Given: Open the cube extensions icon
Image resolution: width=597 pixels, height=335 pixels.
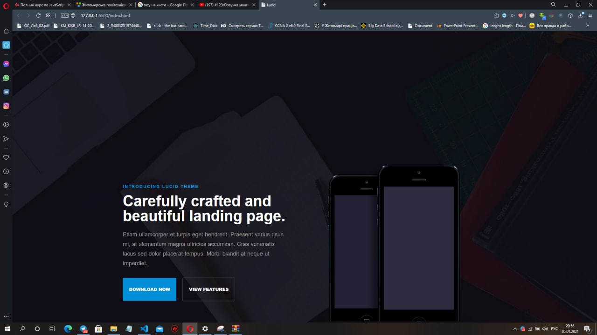Looking at the screenshot, I should pyautogui.click(x=570, y=15).
